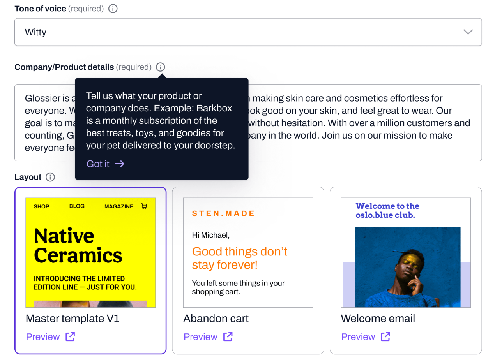This screenshot has height=361, width=495.
Task: Click the Company/Product details label
Action: [x=64, y=67]
